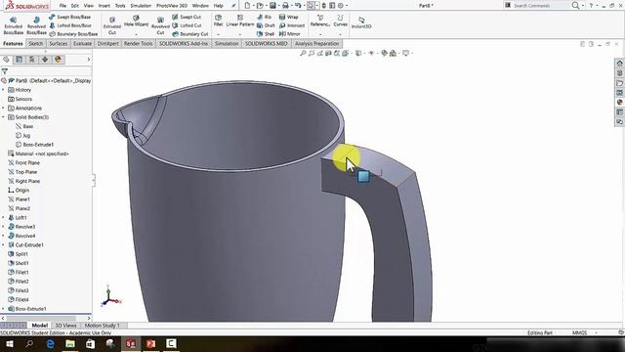Select the Revolved Cut tool
The width and height of the screenshot is (625, 352).
[160, 25]
